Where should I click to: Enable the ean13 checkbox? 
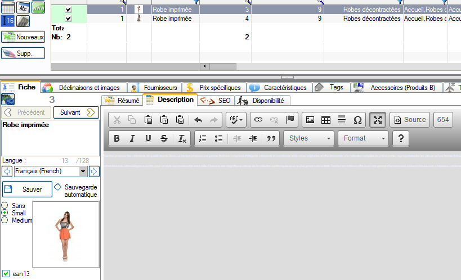(x=6, y=274)
